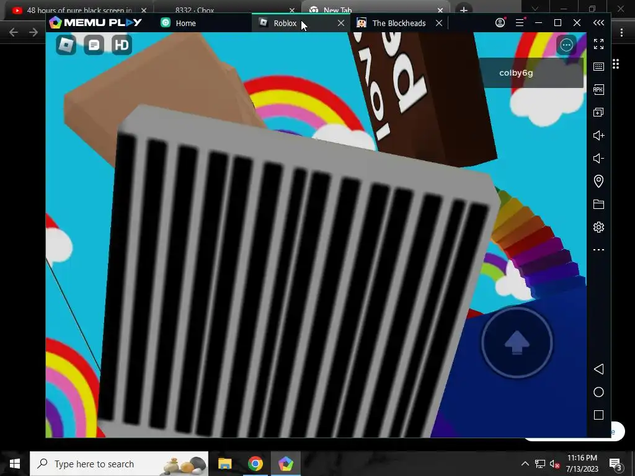
Task: Show hidden system tray icons
Action: point(525,464)
